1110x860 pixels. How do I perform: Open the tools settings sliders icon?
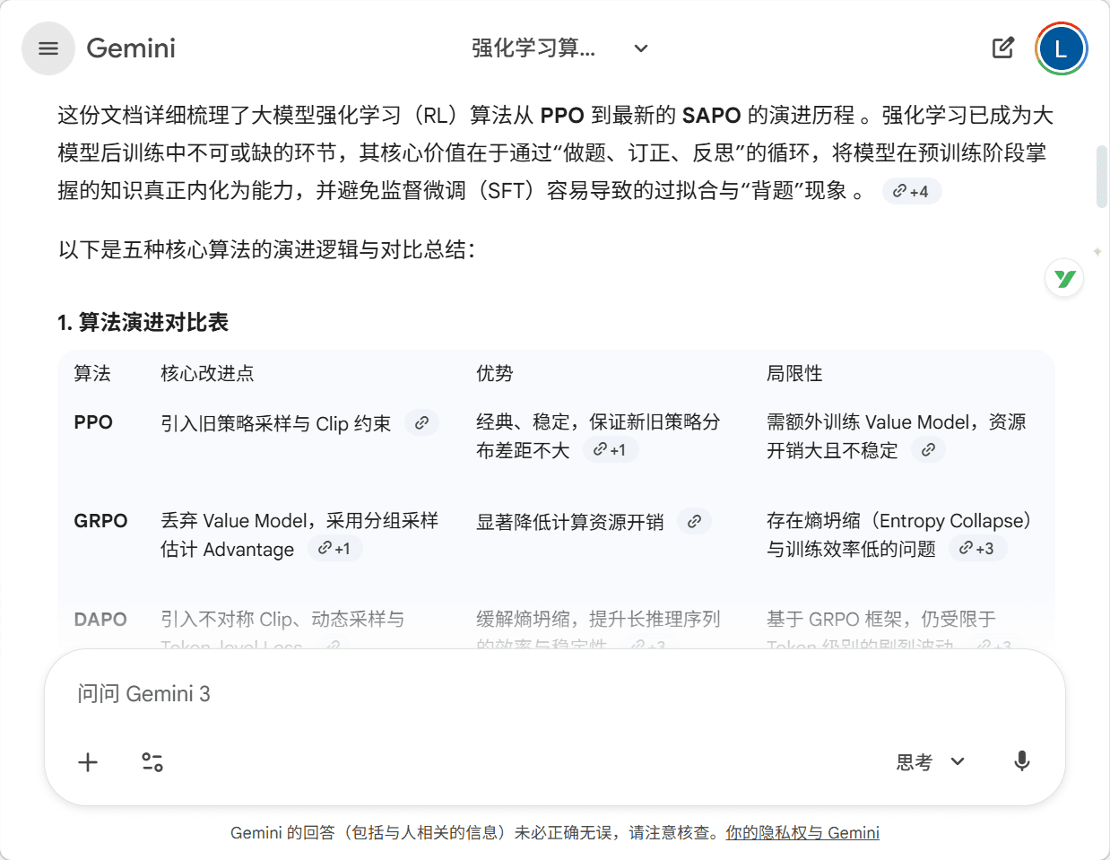pyautogui.click(x=152, y=762)
